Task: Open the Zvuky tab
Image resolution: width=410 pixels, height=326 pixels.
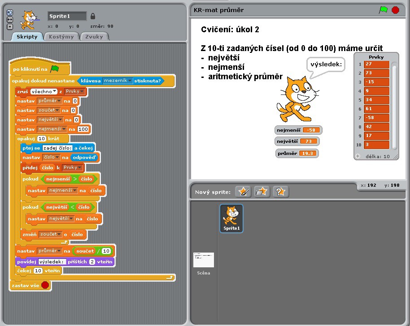Action: [94, 37]
